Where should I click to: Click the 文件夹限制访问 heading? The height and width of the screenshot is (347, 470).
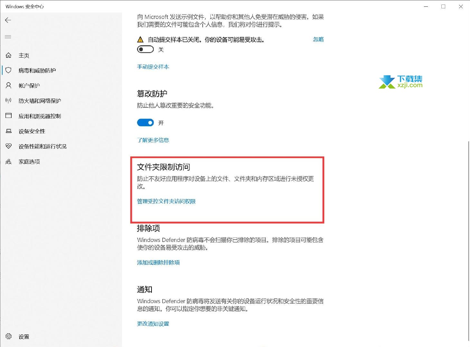coord(163,167)
